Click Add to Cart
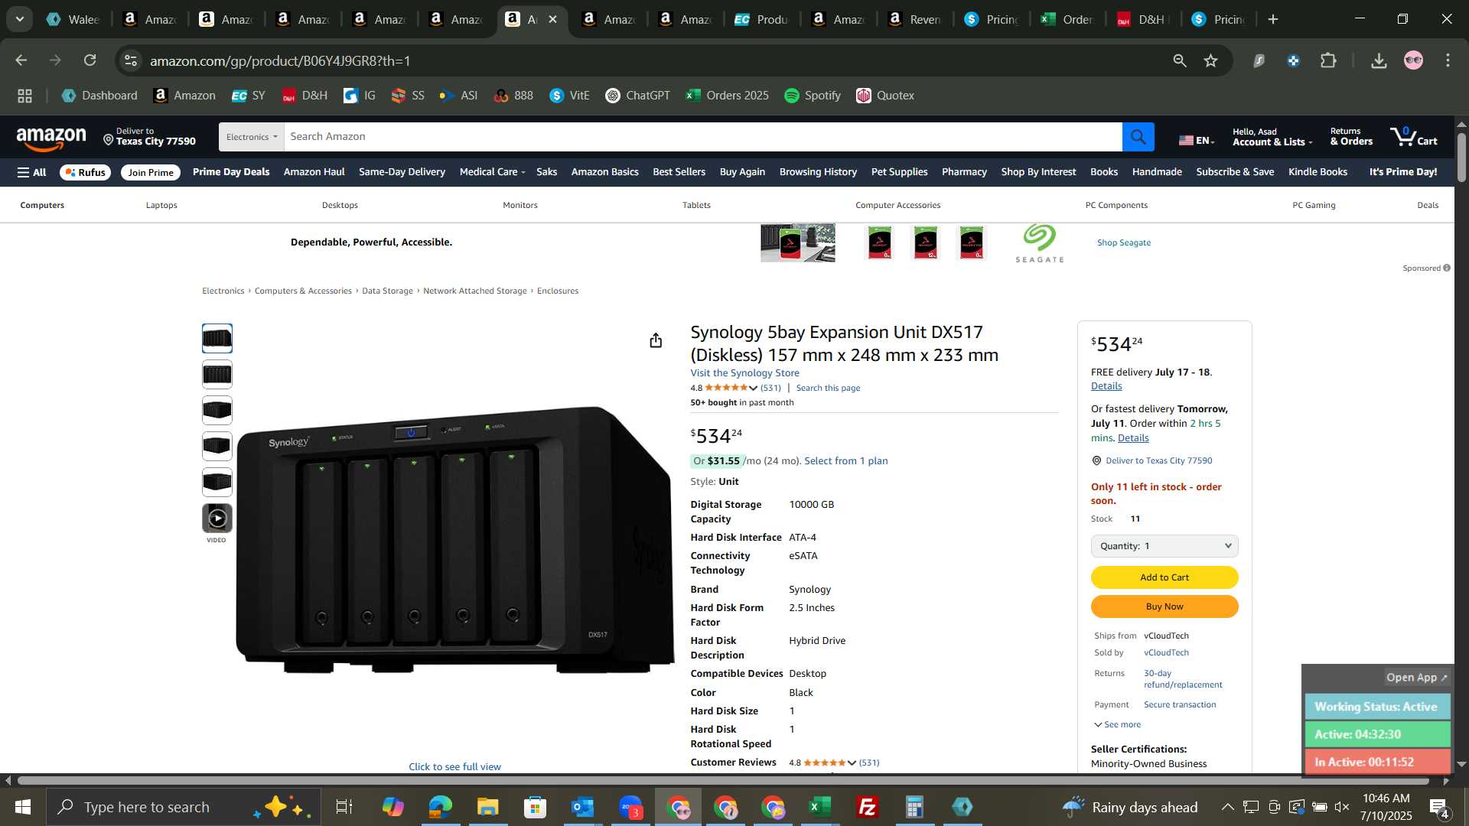1469x826 pixels. click(1164, 577)
